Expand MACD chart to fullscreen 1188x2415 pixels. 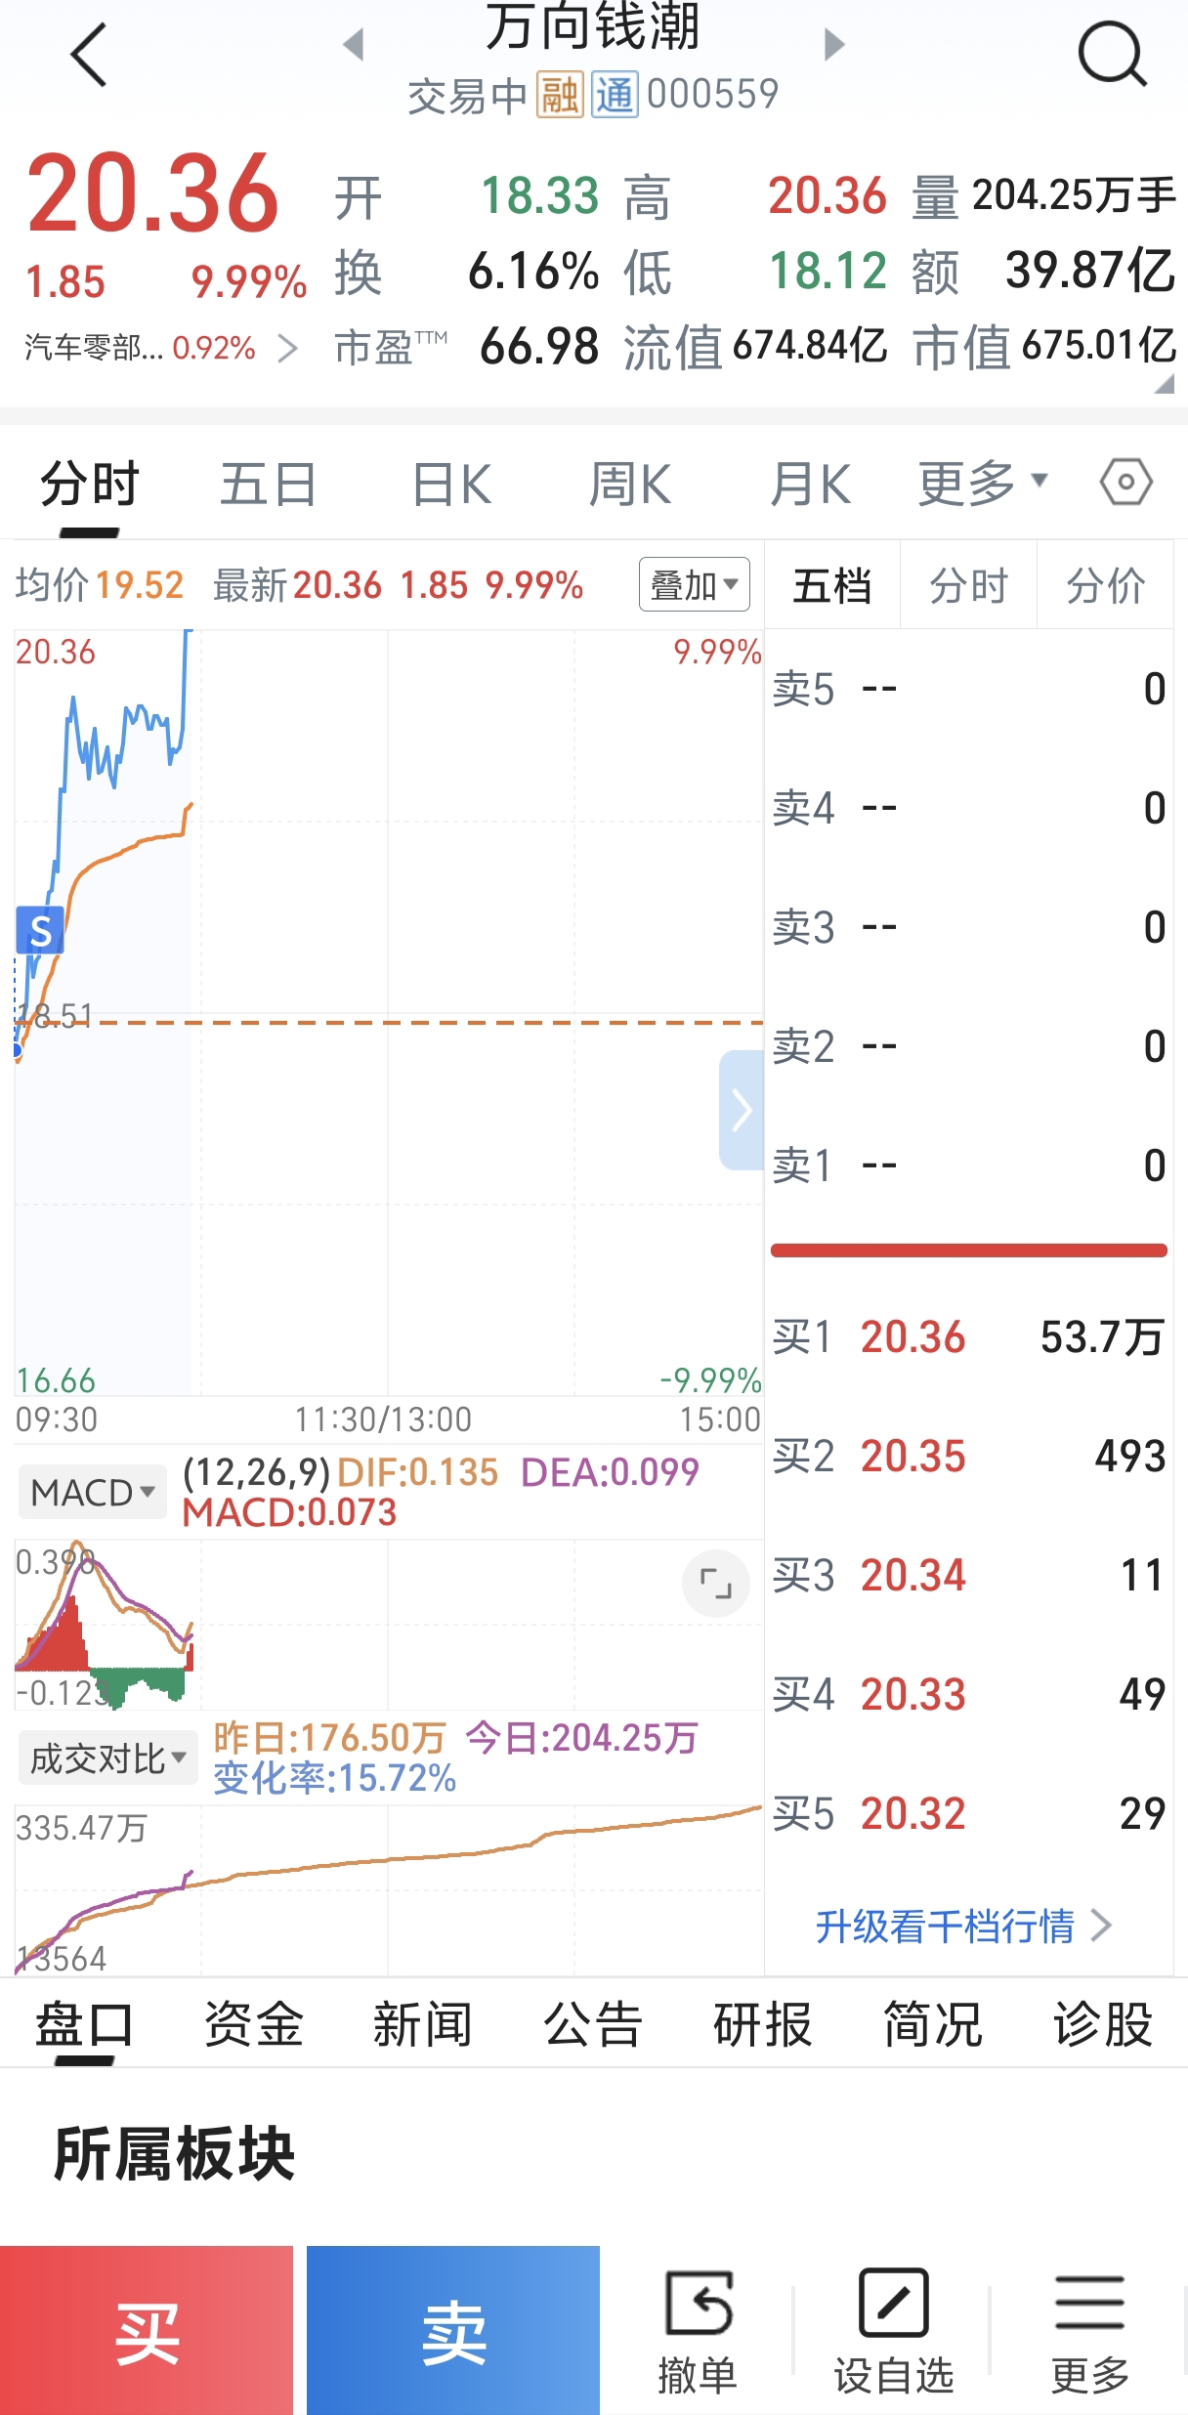point(716,1584)
